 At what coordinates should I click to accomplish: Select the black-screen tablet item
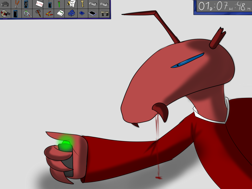click(x=93, y=14)
